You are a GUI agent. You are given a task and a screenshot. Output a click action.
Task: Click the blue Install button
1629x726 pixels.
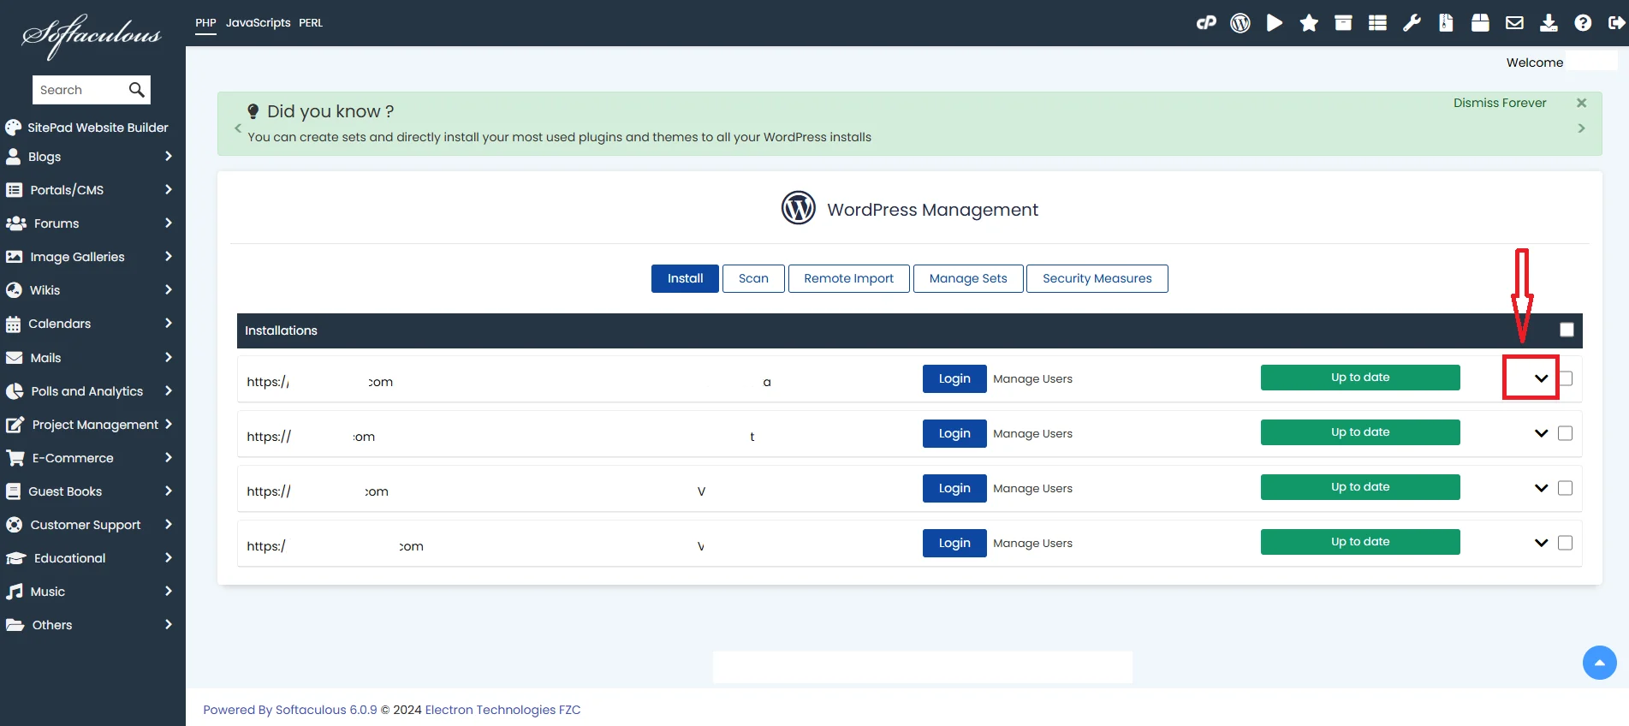685,278
